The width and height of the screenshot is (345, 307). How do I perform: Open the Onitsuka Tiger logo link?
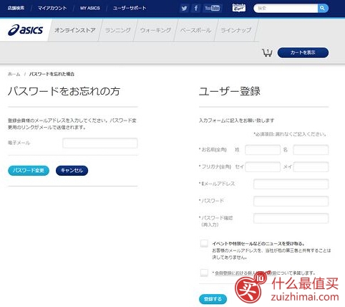point(239,8)
